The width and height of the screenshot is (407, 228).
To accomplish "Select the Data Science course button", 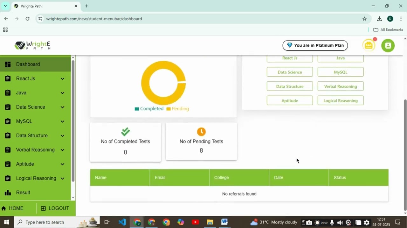I will tap(290, 72).
